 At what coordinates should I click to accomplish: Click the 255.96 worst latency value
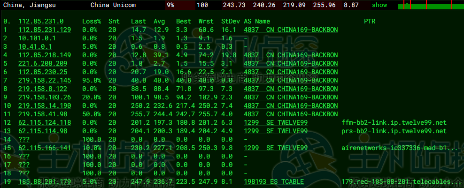click(x=325, y=5)
